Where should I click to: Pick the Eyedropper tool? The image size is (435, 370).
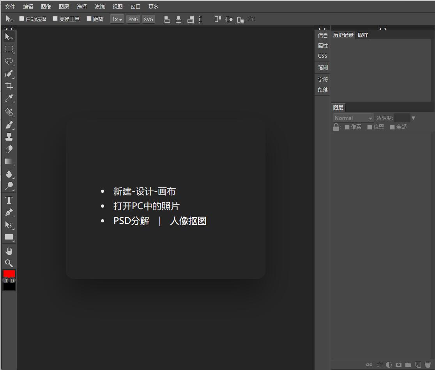tap(9, 98)
